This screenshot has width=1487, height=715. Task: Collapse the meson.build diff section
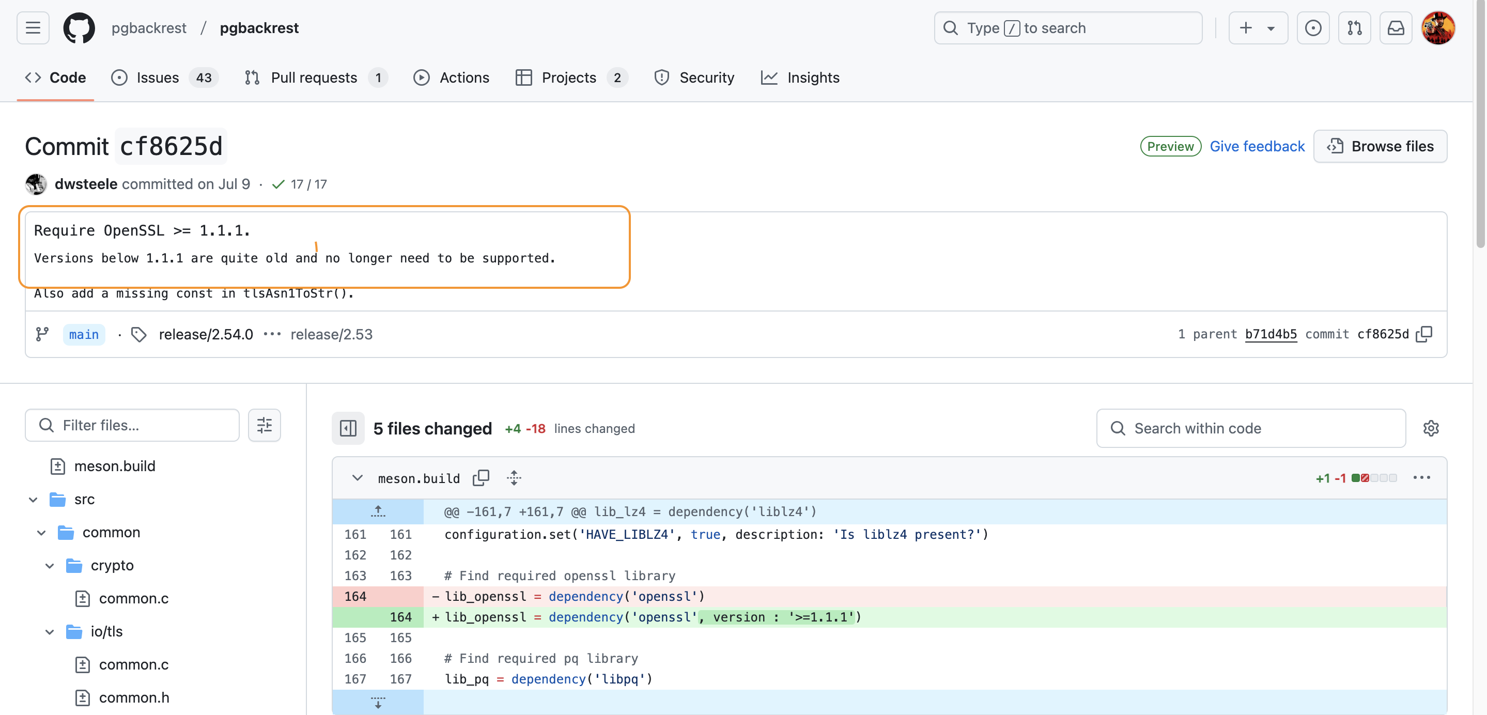tap(358, 478)
